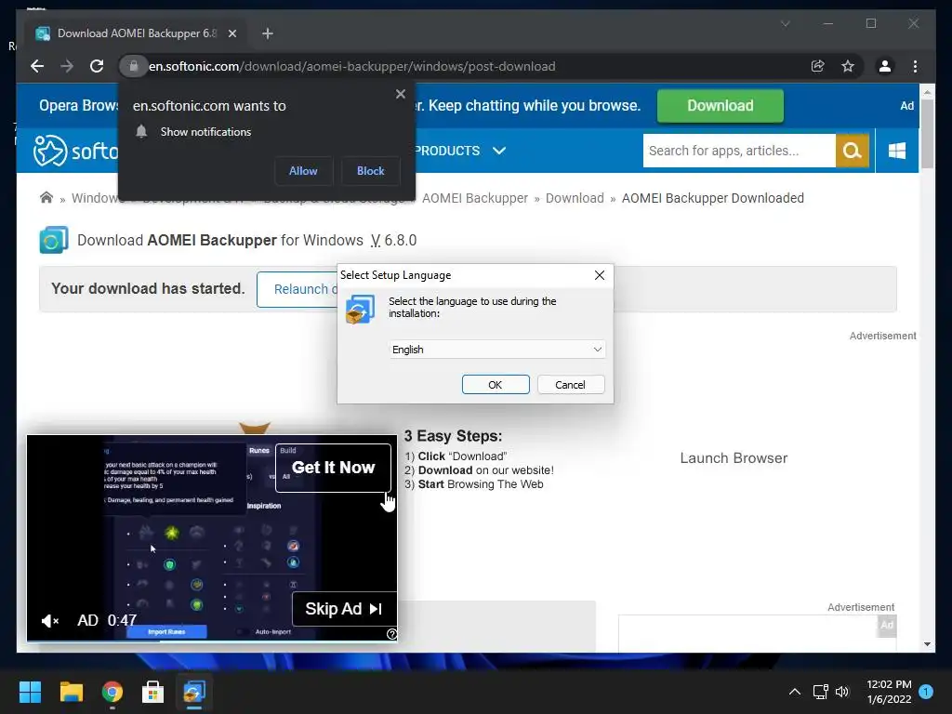The height and width of the screenshot is (714, 952).
Task: Click the Ad label in bottom ad box
Action: pos(887,625)
